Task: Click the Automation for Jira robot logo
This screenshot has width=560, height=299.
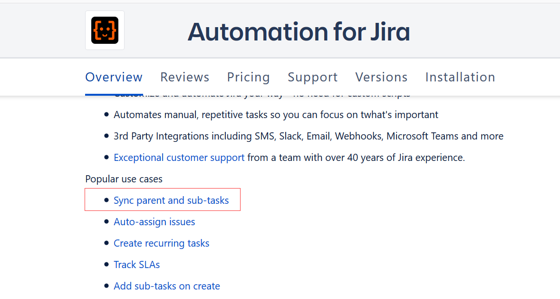Action: click(x=105, y=30)
